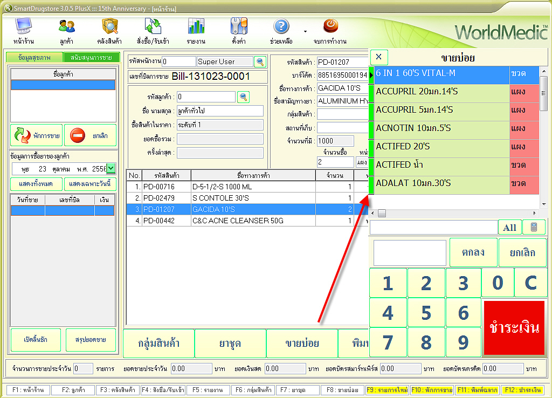The image size is (552, 398).
Task: Click the customer code search magnifier icon
Action: tap(243, 97)
